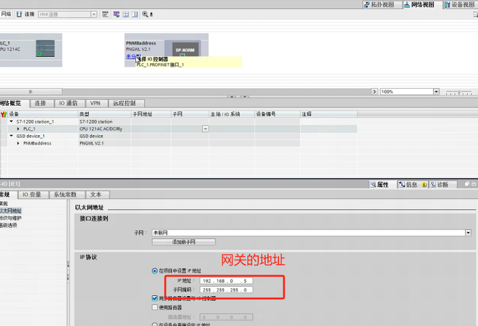Click the CPU 1214C AC/DC/Rly cell
478x326 pixels.
pyautogui.click(x=104, y=129)
